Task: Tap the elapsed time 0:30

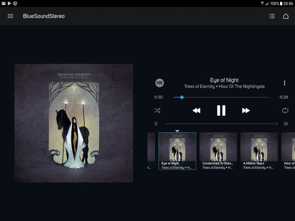Action: [x=159, y=97]
